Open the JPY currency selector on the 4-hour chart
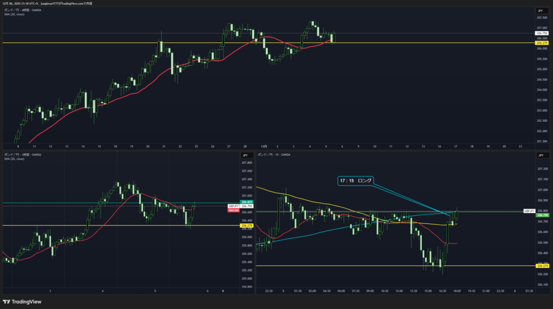This screenshot has width=553, height=309. (540, 11)
